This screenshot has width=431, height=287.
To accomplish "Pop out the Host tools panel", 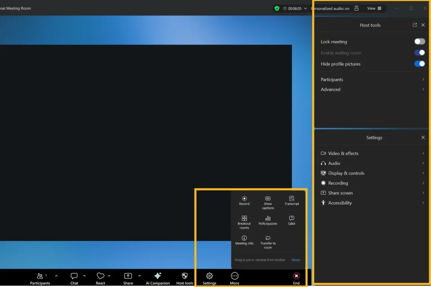I will click(414, 25).
